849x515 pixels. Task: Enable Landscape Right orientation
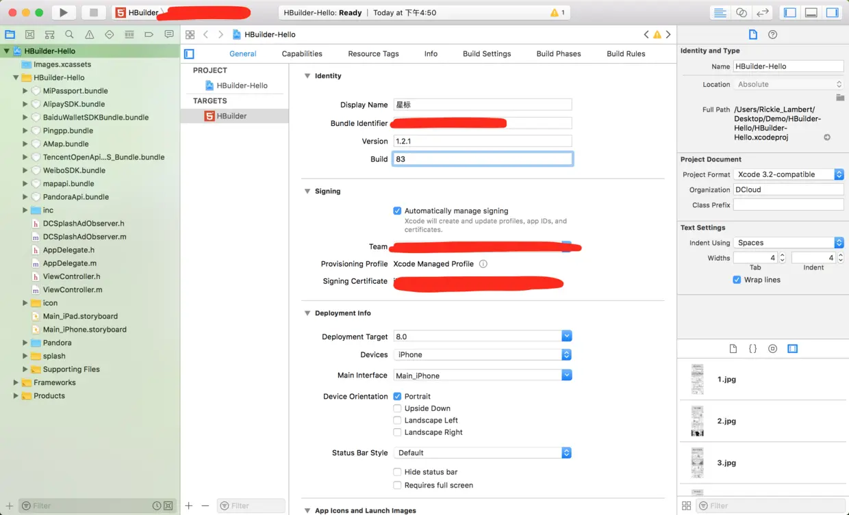397,432
